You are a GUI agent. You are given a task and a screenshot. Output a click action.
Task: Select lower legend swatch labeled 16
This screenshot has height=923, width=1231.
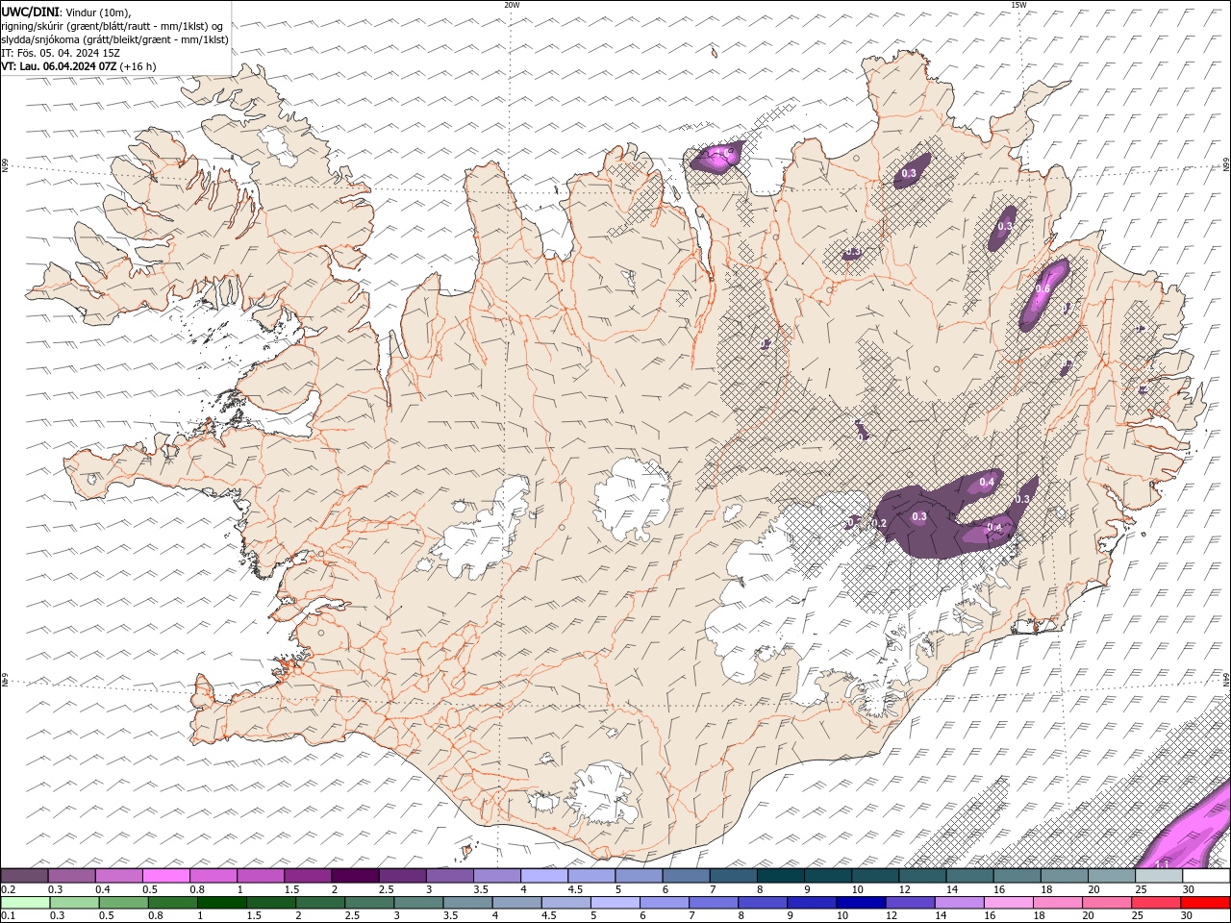click(x=1009, y=903)
